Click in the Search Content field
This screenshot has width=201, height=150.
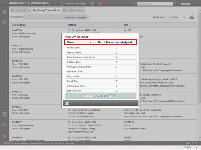(155, 4)
